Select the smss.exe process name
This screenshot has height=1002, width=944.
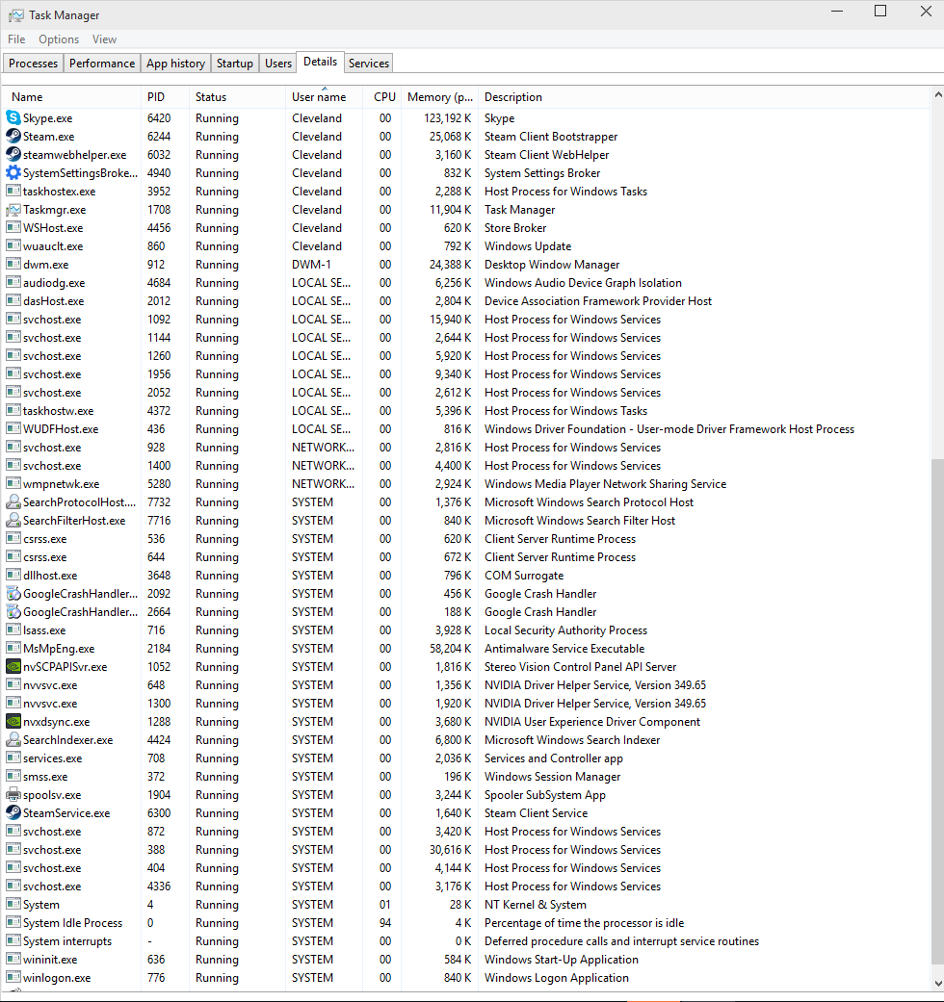[x=45, y=777]
